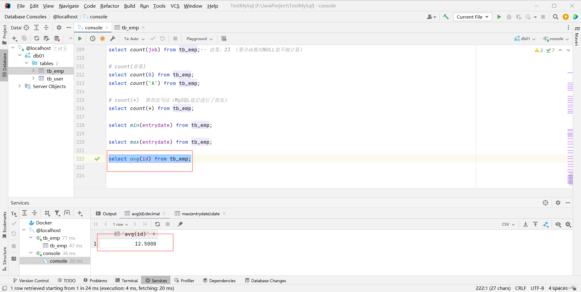Expand the Server Objects node
The height and width of the screenshot is (292, 581).
[x=20, y=86]
